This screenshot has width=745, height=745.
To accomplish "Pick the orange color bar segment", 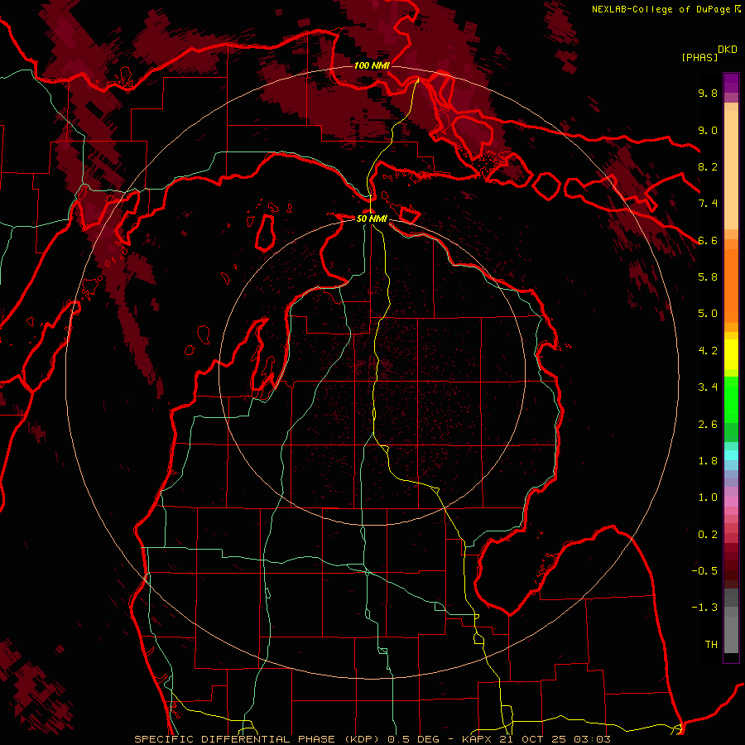I will [x=731, y=286].
